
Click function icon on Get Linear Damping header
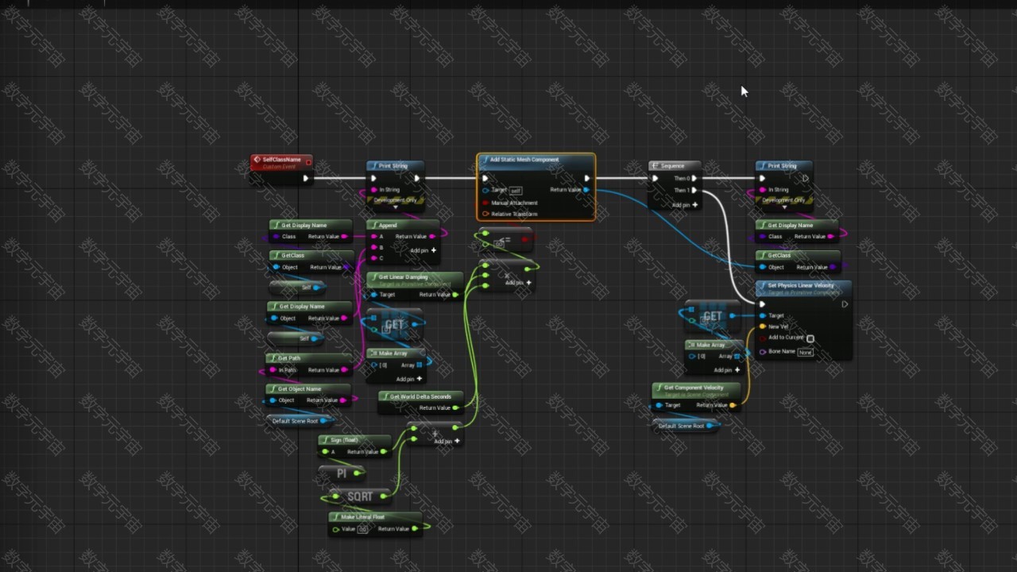coord(374,277)
